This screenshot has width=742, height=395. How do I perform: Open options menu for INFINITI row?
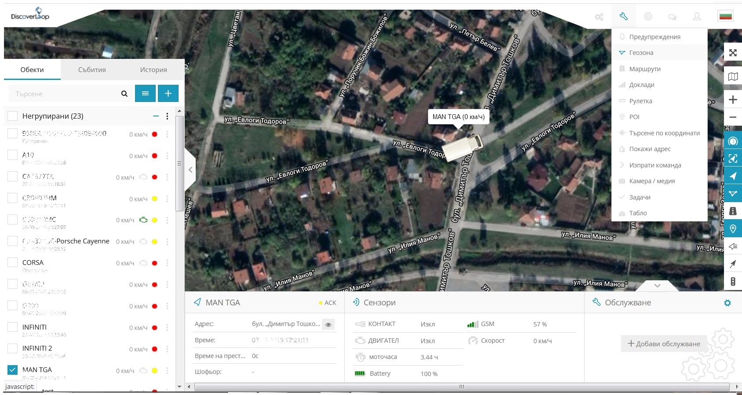coord(167,328)
